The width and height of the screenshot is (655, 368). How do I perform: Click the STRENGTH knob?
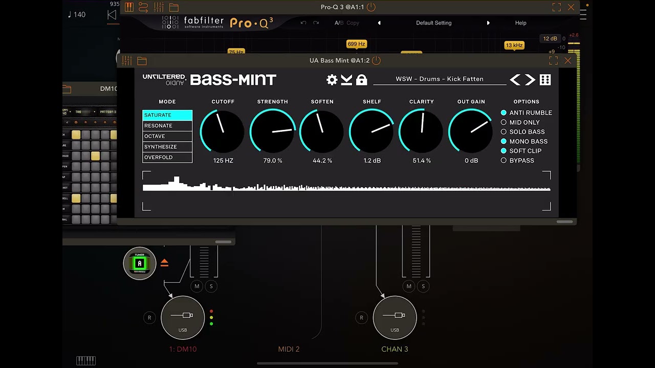click(272, 131)
